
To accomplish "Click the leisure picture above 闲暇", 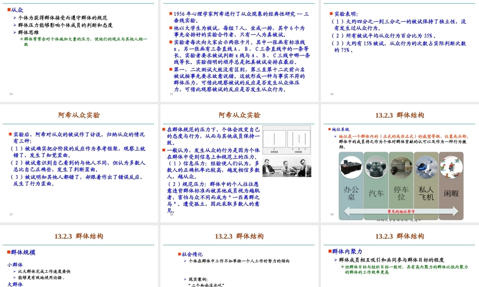I will [x=451, y=167].
